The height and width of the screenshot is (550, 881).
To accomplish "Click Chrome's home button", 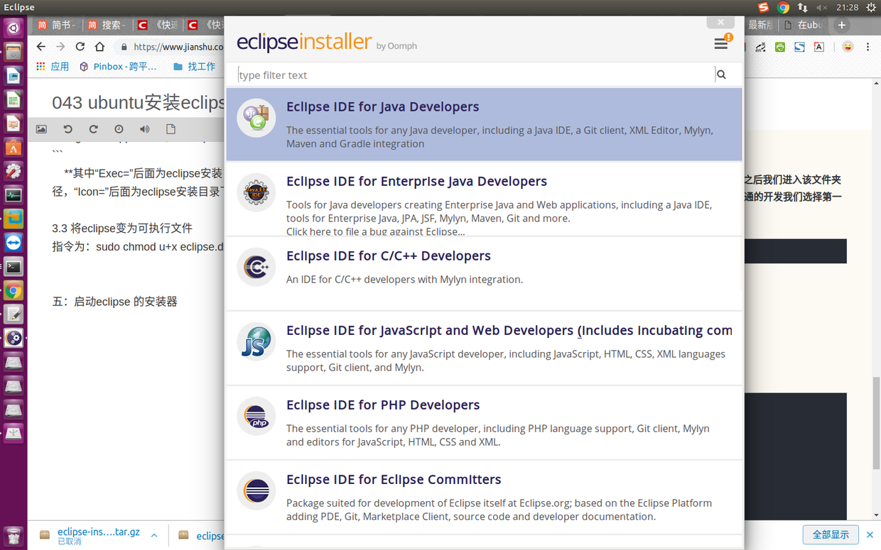I will [100, 47].
